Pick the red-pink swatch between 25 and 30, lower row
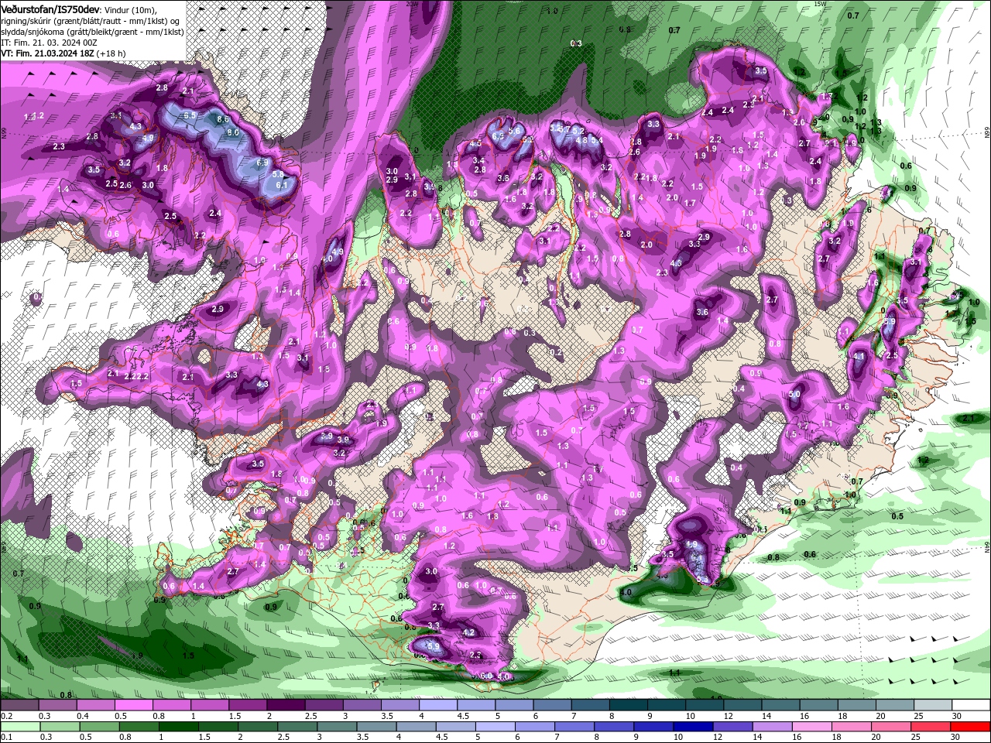Image resolution: width=991 pixels, height=743 pixels. click(931, 726)
